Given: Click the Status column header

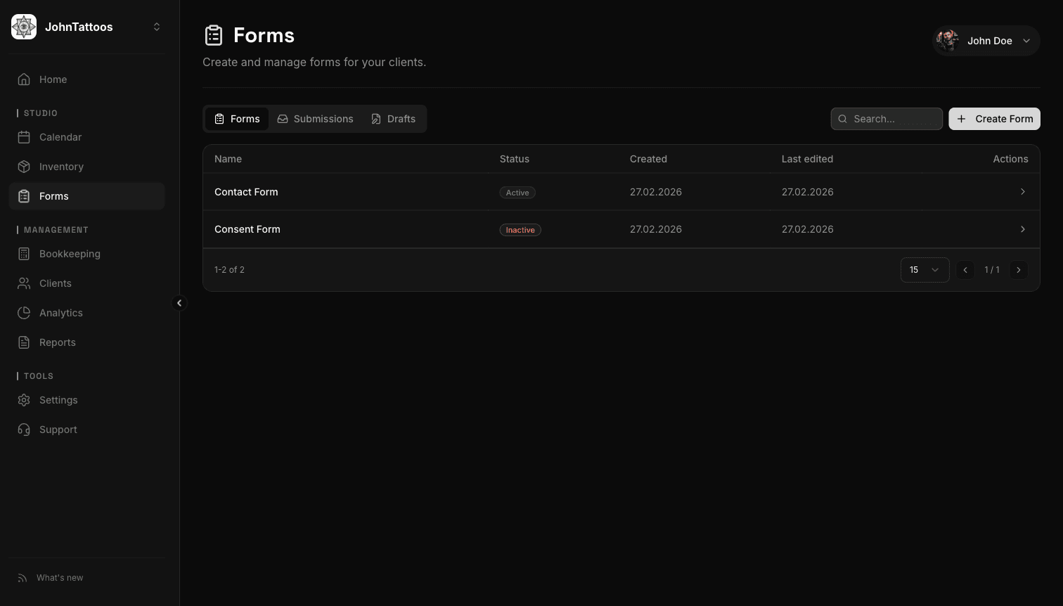Looking at the screenshot, I should click(515, 159).
